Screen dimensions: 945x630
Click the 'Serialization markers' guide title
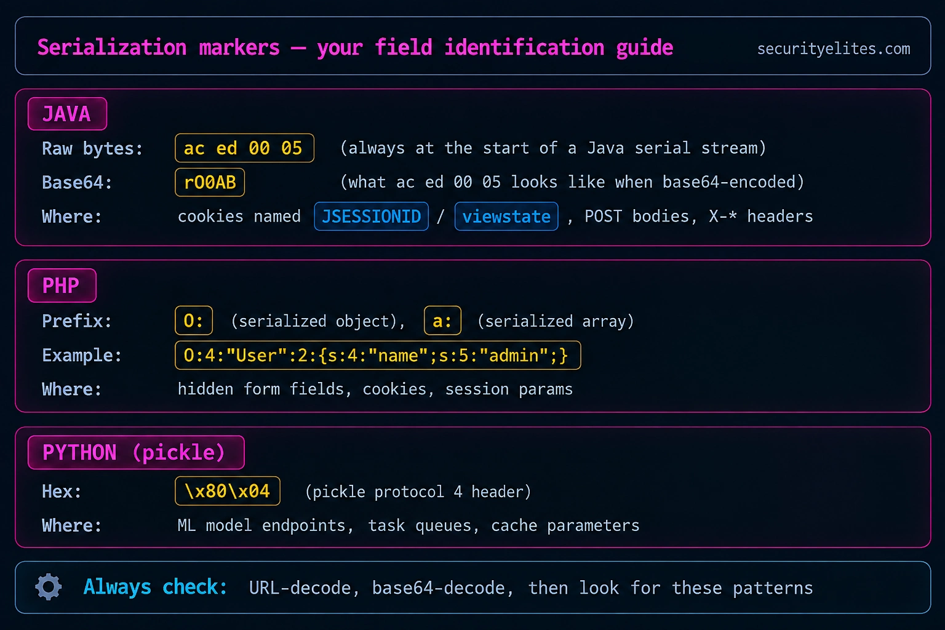(x=355, y=47)
